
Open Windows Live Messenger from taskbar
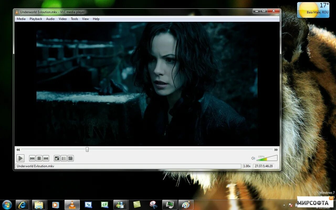(x=120, y=205)
